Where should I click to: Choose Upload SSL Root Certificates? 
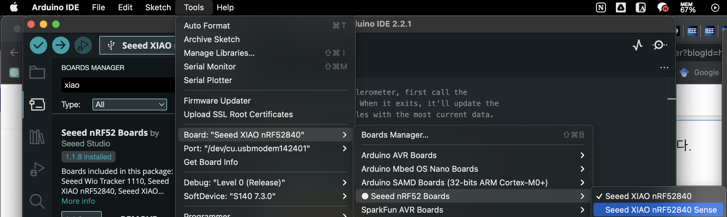(x=265, y=114)
